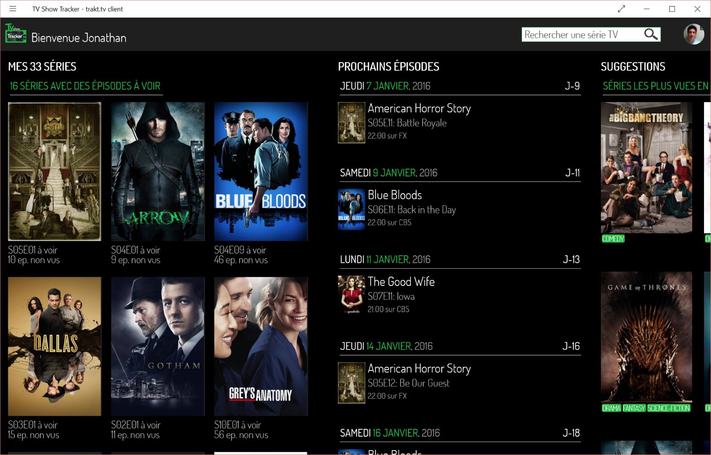Click the MES 33 SÉRIES heading

click(42, 67)
